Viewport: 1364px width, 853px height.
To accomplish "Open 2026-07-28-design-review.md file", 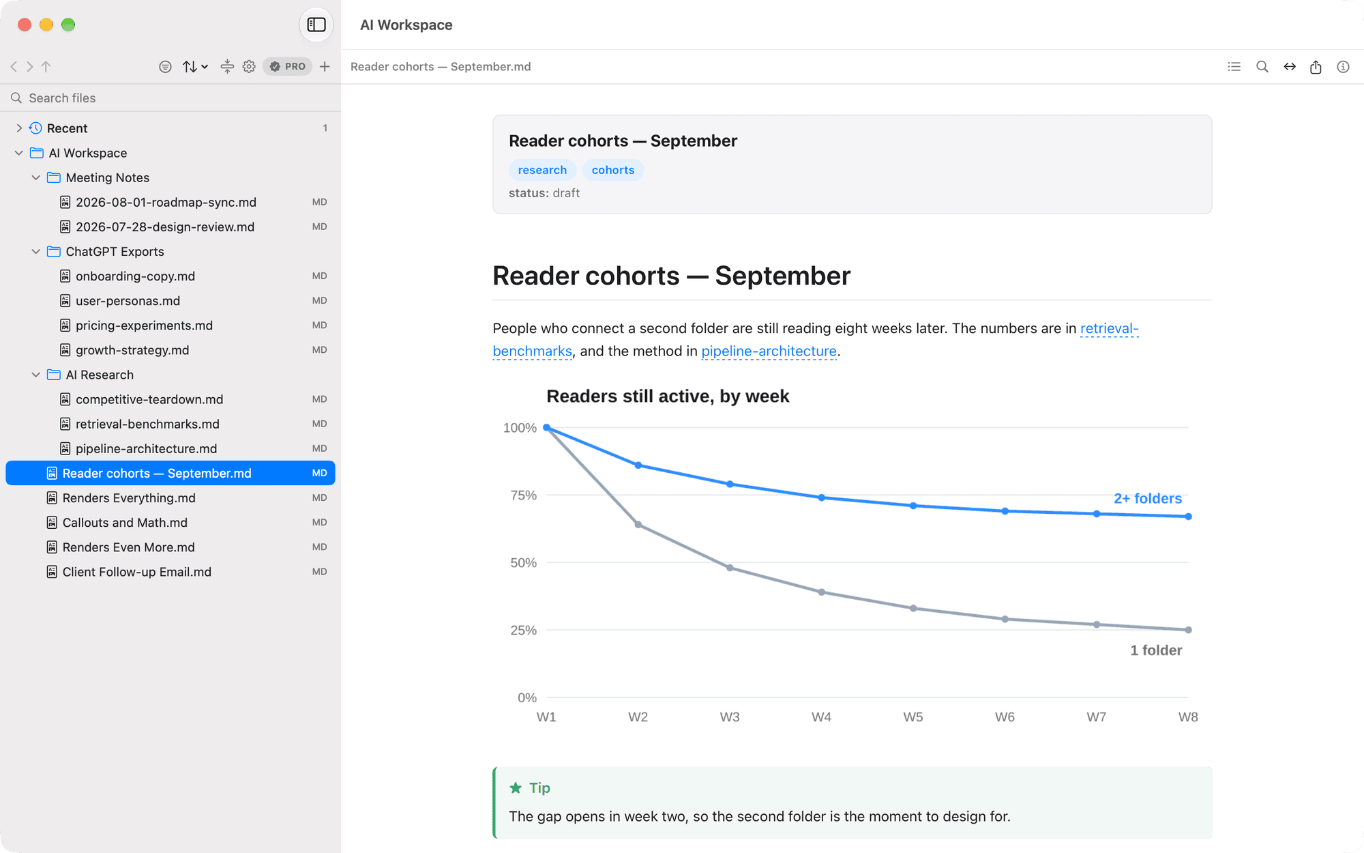I will click(170, 227).
